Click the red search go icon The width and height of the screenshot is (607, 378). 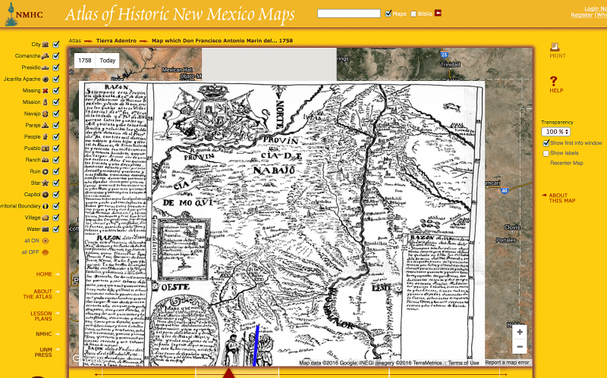click(438, 13)
